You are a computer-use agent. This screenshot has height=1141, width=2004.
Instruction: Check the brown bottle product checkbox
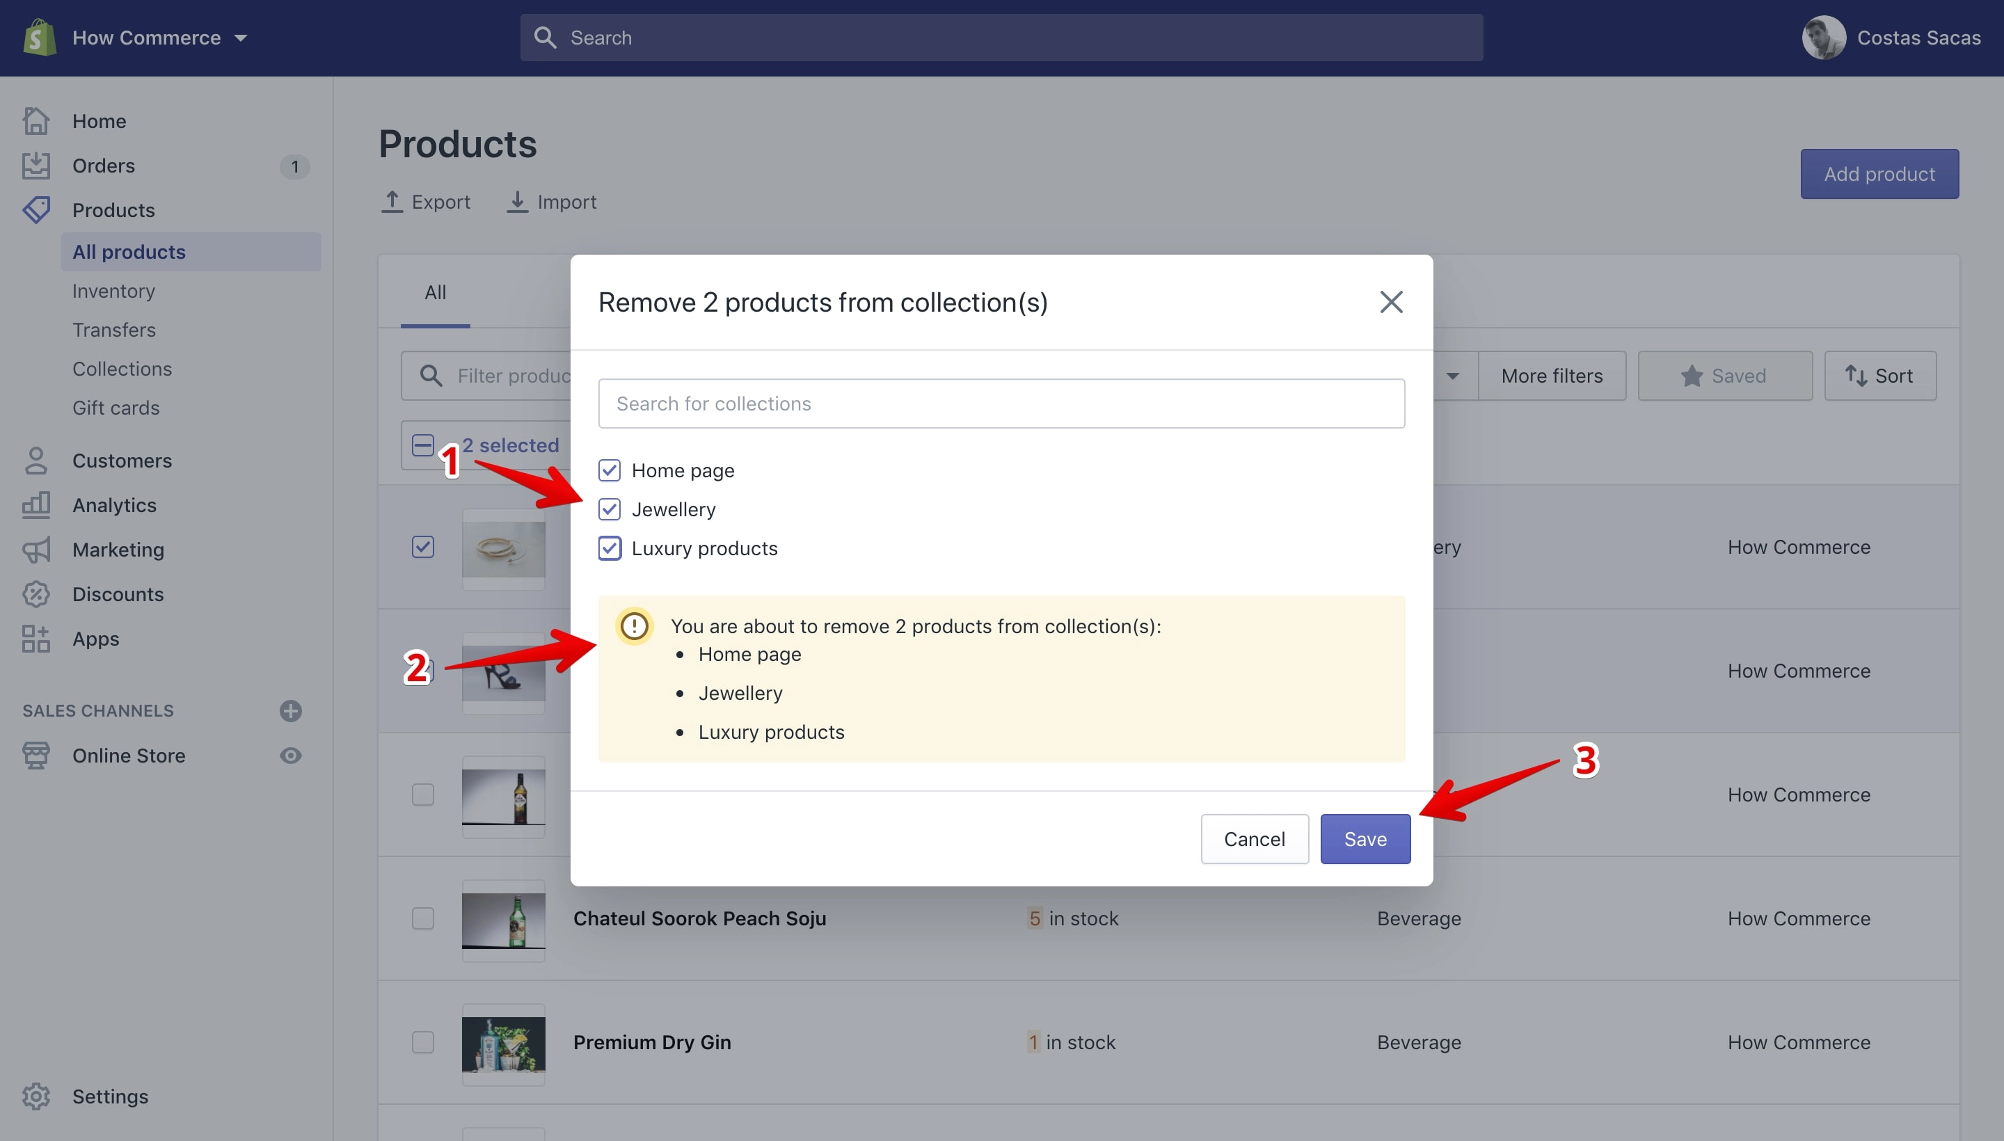tap(423, 795)
